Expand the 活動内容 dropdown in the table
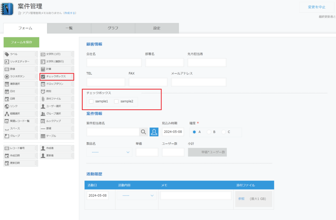Image resolution: width=336 pixels, height=220 pixels. (137, 196)
